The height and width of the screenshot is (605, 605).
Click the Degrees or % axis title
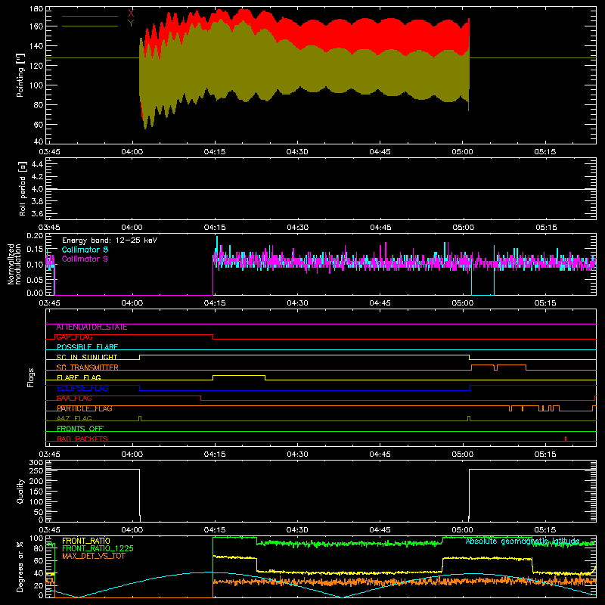point(20,566)
